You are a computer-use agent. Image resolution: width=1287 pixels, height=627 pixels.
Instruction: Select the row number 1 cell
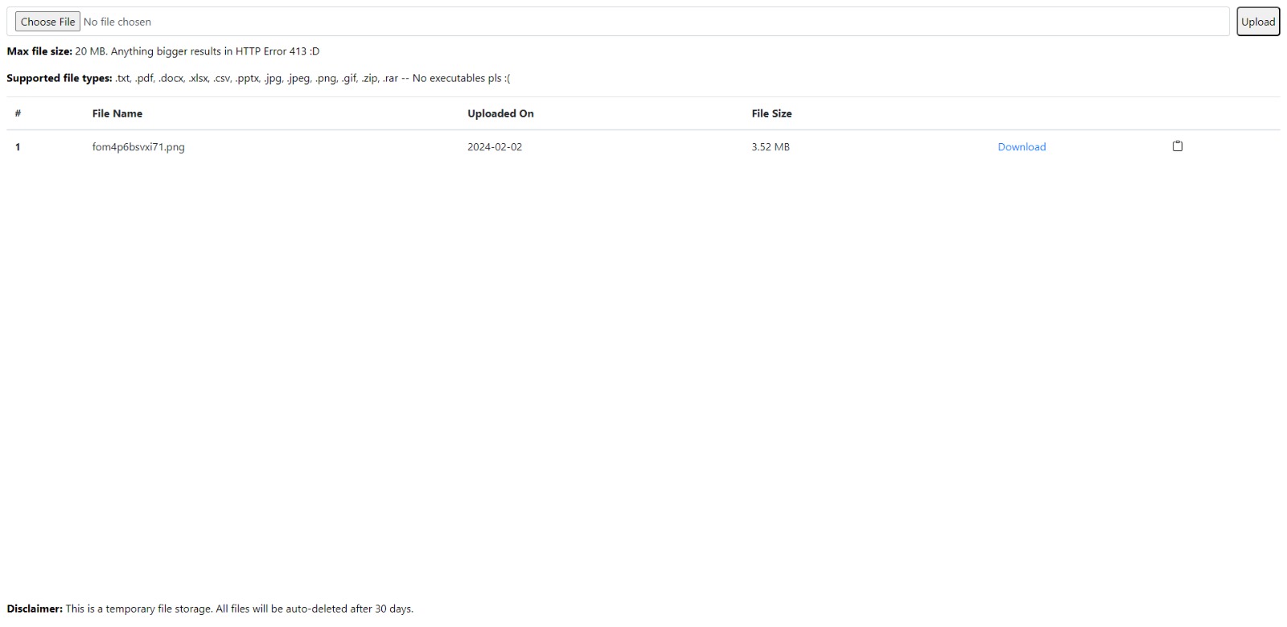18,147
